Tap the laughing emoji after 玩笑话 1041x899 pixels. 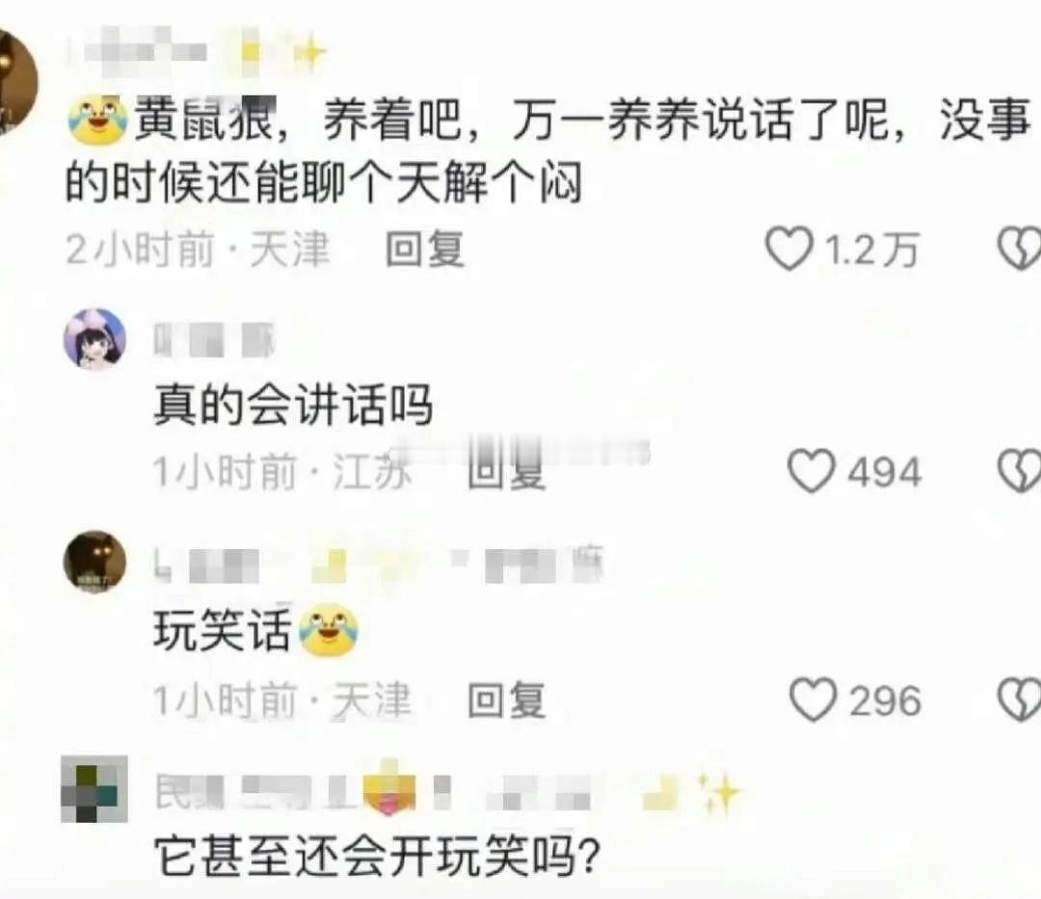(330, 630)
